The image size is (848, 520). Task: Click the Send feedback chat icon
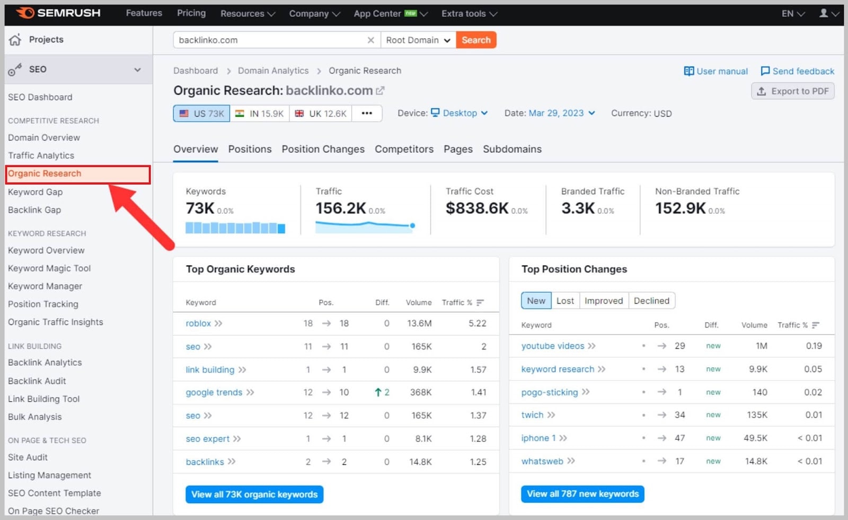point(765,71)
